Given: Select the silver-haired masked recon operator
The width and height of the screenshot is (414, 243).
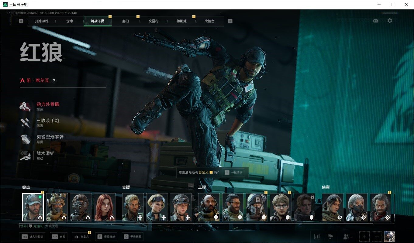Looking at the screenshot, I should coord(357,207).
